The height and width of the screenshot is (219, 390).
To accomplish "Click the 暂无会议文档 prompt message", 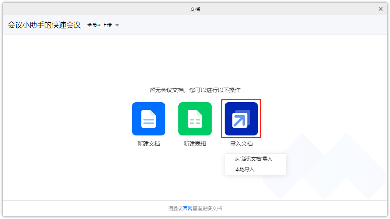I will (x=195, y=90).
